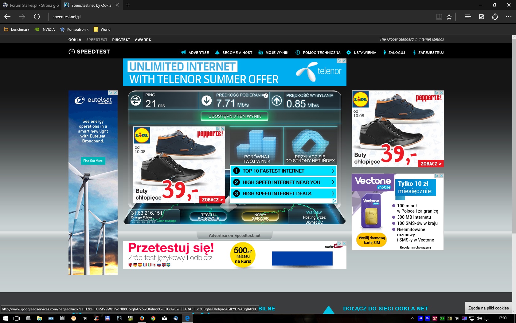Screen dimensions: 516x323
Task: Click the upload arrow icon
Action: tap(277, 101)
